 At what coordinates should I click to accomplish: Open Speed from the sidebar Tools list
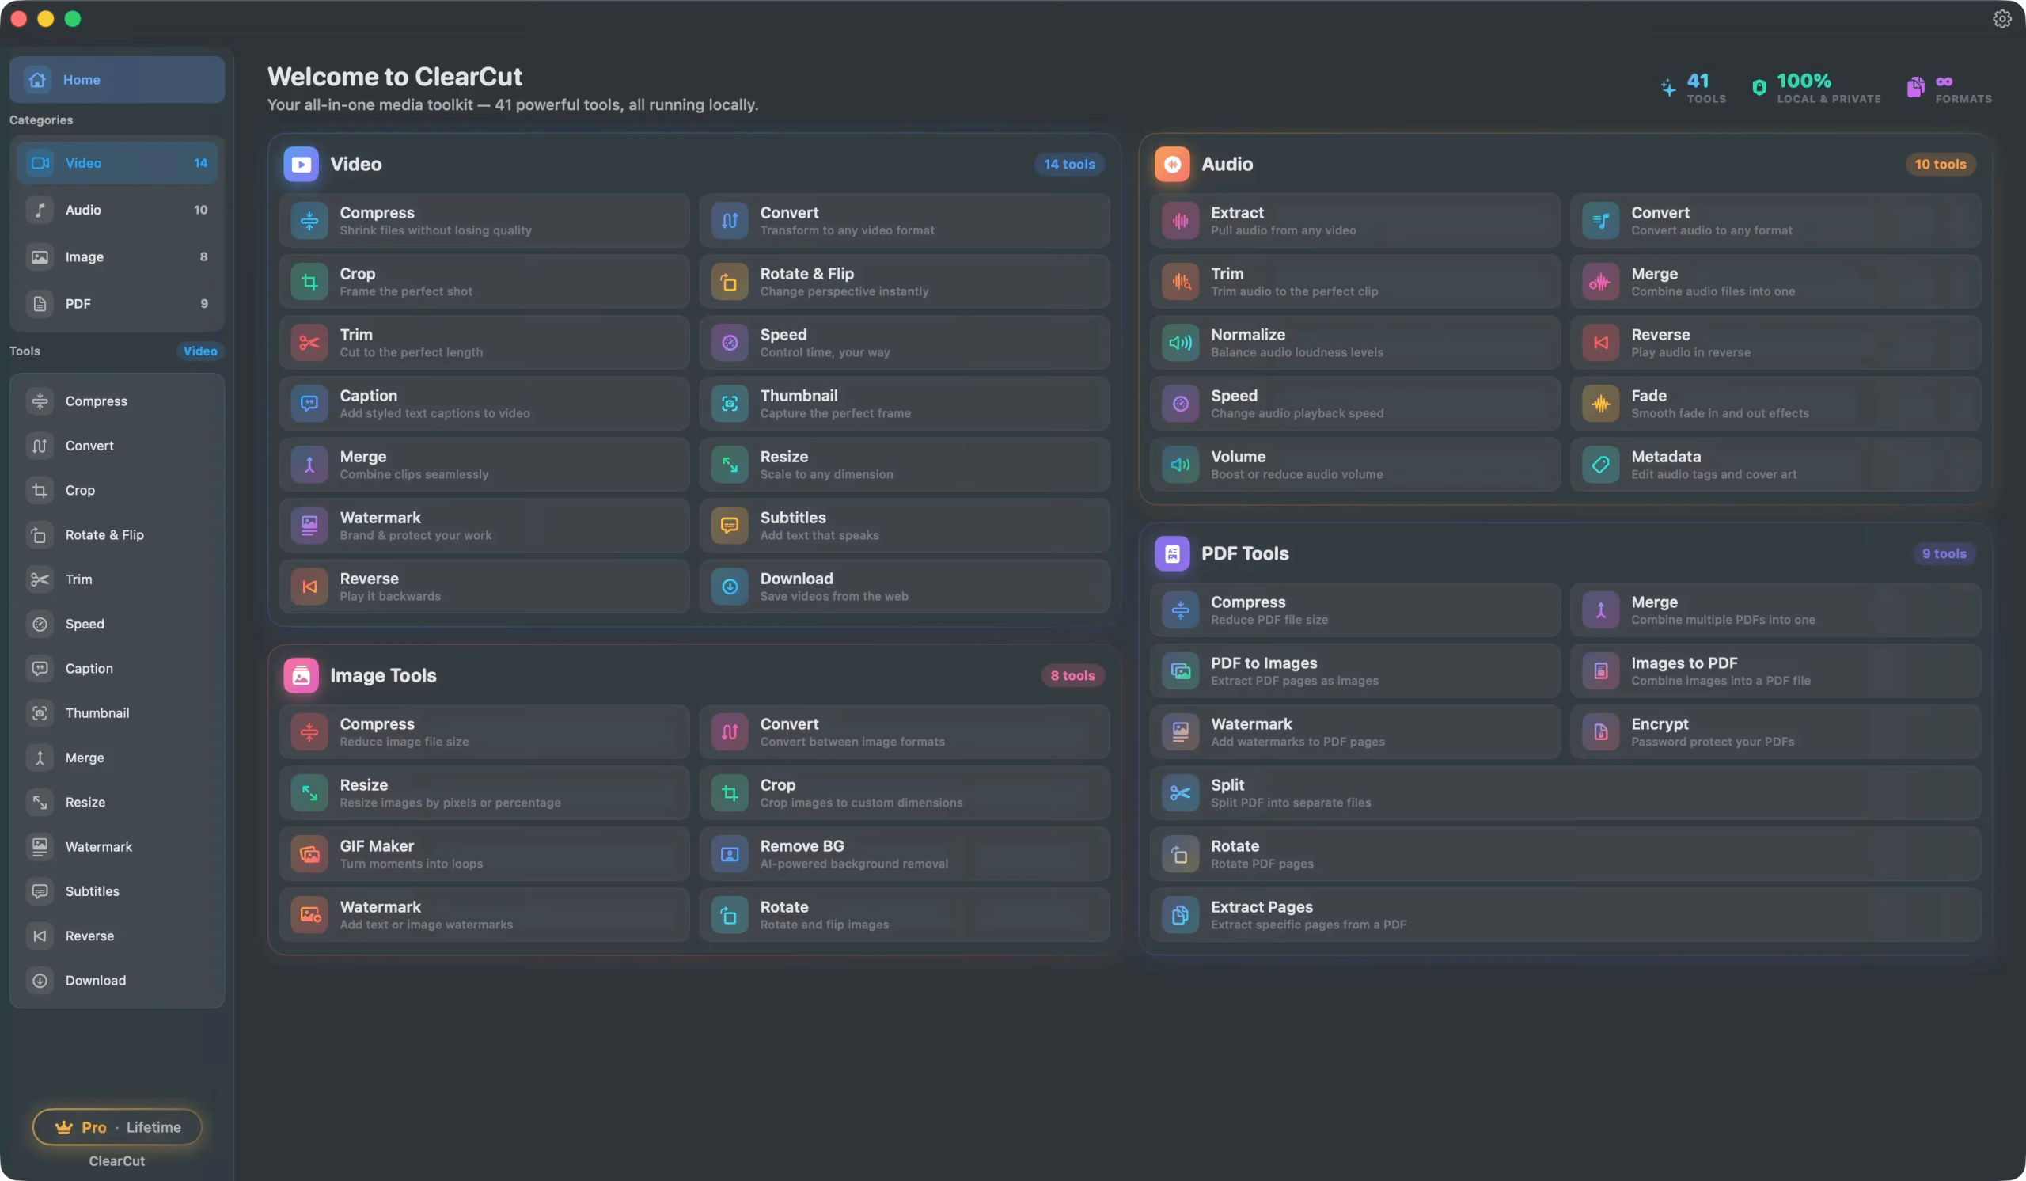pos(117,624)
